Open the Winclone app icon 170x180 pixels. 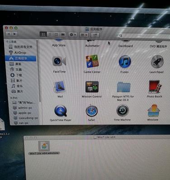(153, 111)
